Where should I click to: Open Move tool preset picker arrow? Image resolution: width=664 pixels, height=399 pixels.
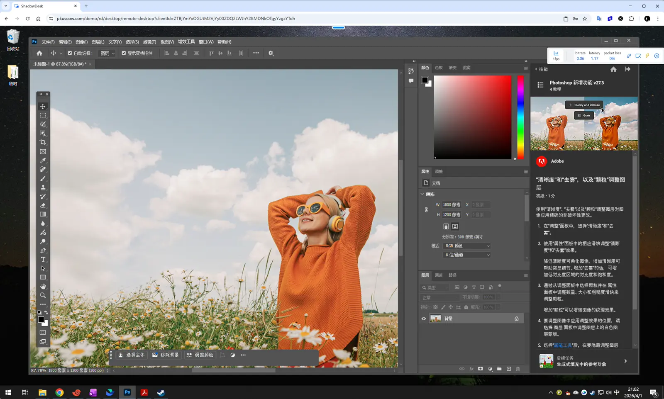[x=61, y=53]
